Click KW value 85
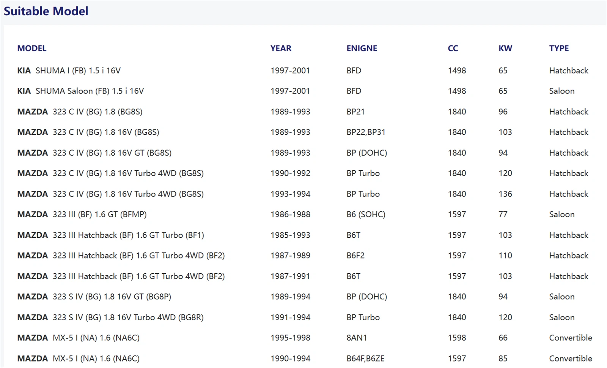The width and height of the screenshot is (607, 368). click(503, 359)
